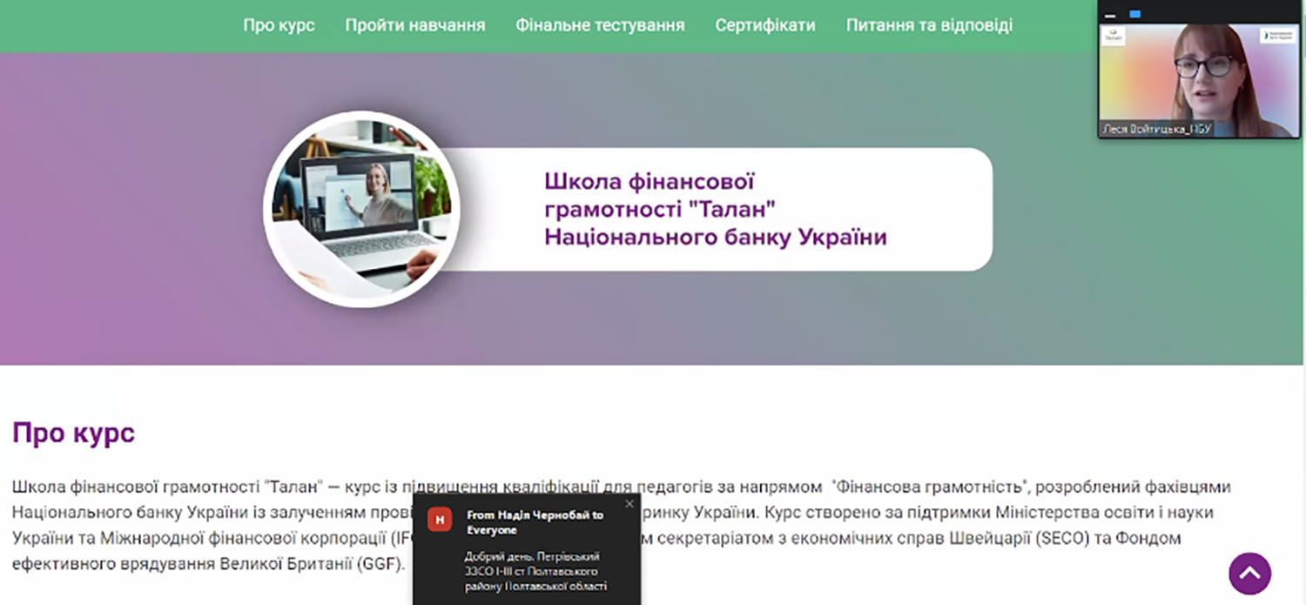Minimize the floating video panel
1306x605 pixels.
pos(1109,15)
